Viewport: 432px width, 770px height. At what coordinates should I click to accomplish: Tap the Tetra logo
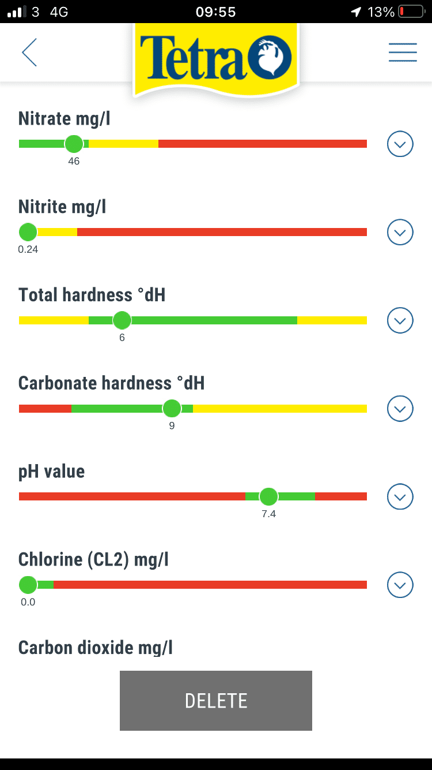click(x=215, y=58)
